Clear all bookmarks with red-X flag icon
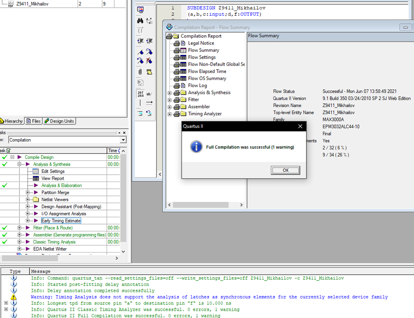 tap(150, 61)
